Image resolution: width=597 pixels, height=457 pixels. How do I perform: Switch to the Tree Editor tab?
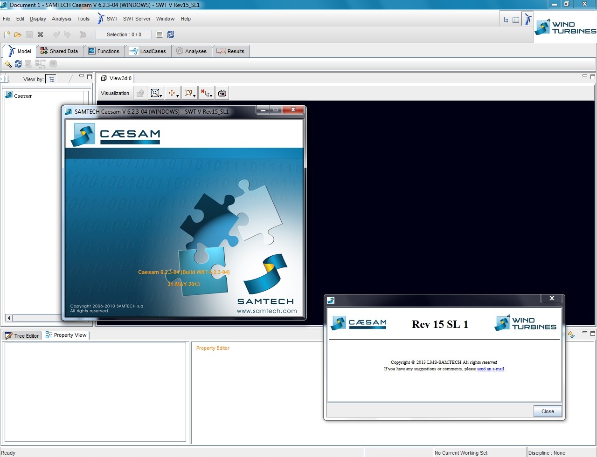[22, 335]
